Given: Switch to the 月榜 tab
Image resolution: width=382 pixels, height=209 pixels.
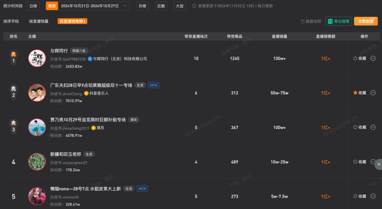Looking at the screenshot, I should (x=142, y=6).
